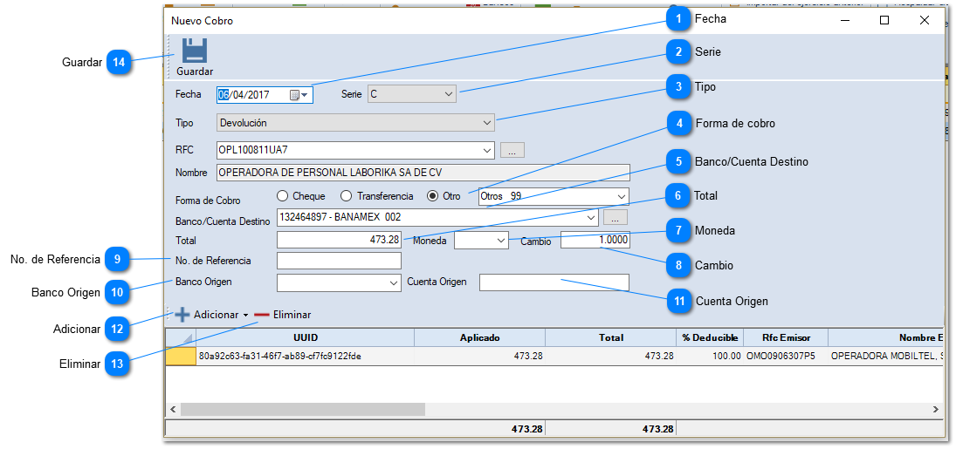Open the Serie dropdown
This screenshot has height=449, width=956.
(x=448, y=94)
